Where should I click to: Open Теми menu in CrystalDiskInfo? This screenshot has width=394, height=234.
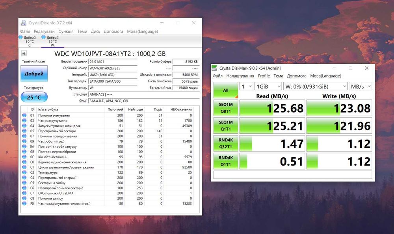[x=82, y=31]
